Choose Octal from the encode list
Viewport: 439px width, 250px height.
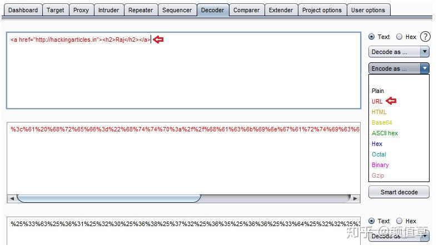click(x=379, y=154)
